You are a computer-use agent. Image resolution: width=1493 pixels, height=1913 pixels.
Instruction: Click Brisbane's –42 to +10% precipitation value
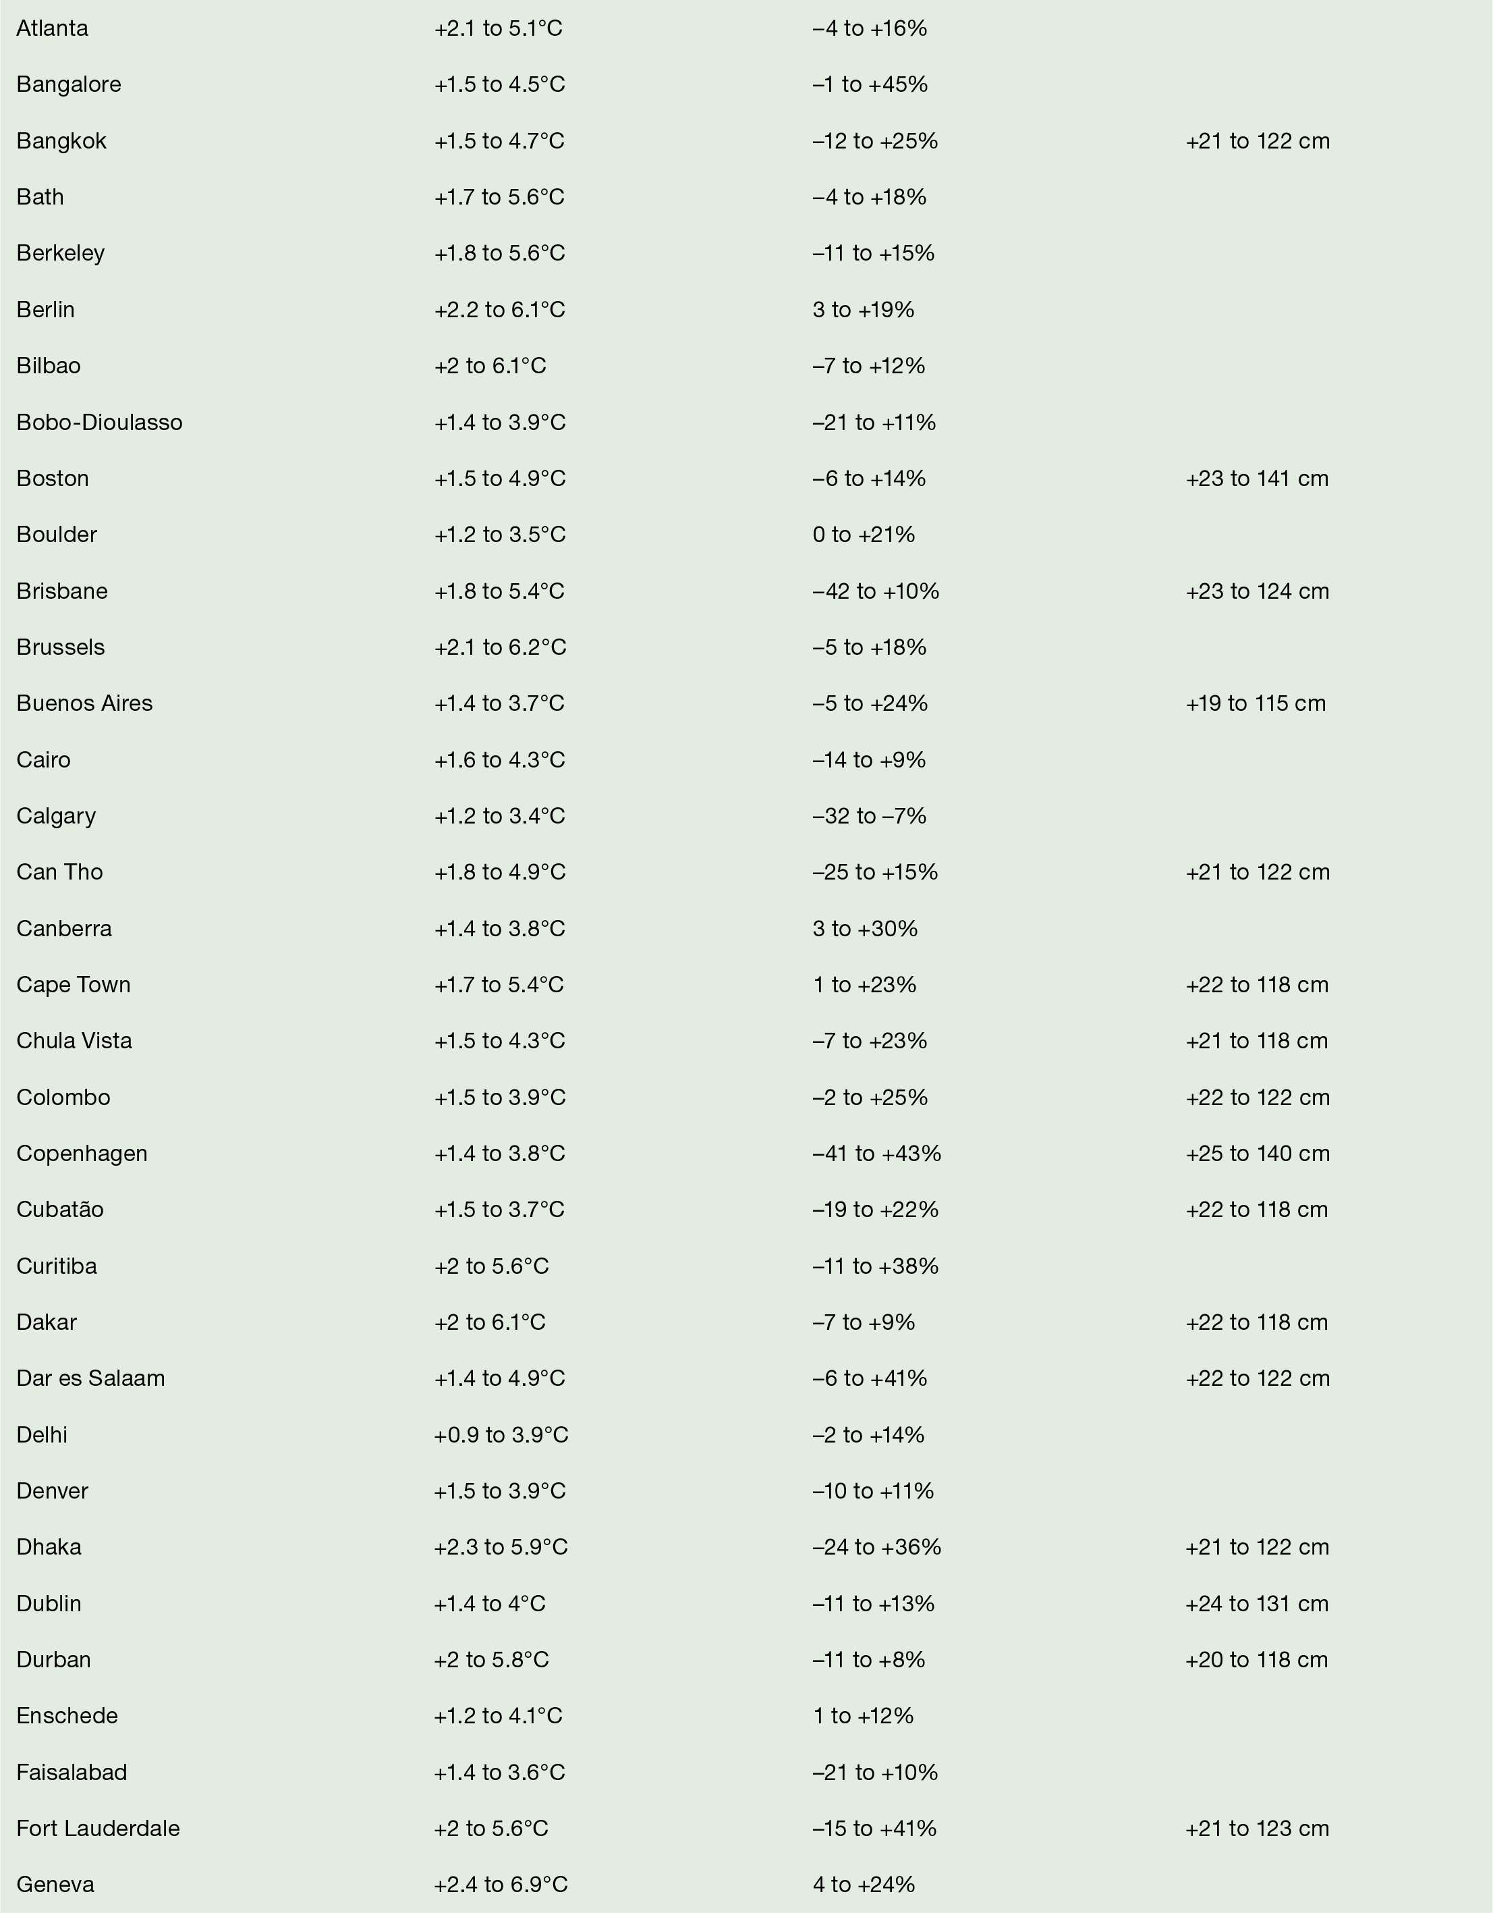(x=876, y=591)
